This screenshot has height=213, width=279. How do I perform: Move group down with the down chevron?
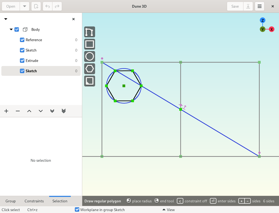41,111
